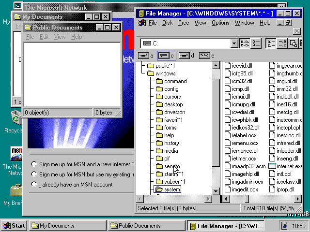Open File menu in File Manager

tap(153, 23)
